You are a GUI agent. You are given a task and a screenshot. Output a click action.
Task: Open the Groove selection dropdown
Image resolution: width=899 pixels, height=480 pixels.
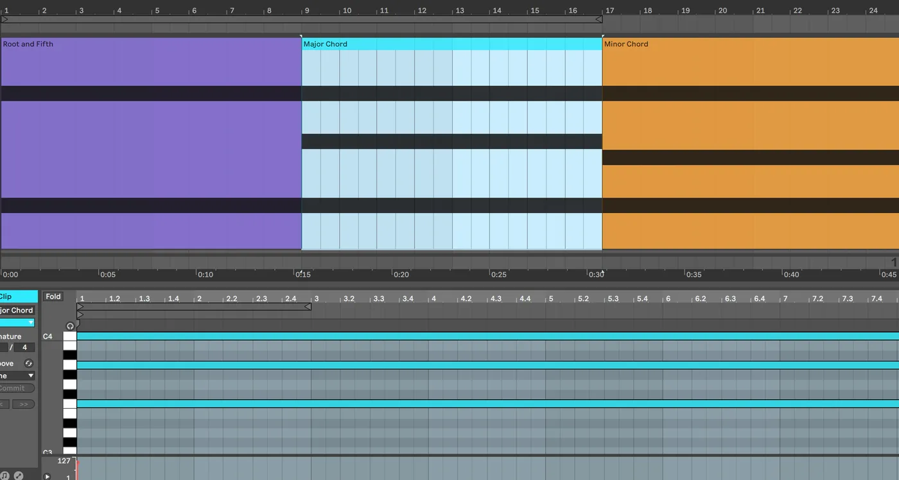[x=17, y=375]
